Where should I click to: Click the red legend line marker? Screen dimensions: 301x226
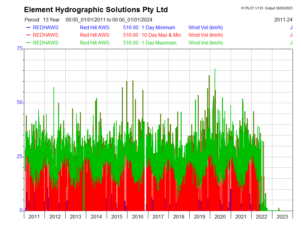tap(28, 35)
